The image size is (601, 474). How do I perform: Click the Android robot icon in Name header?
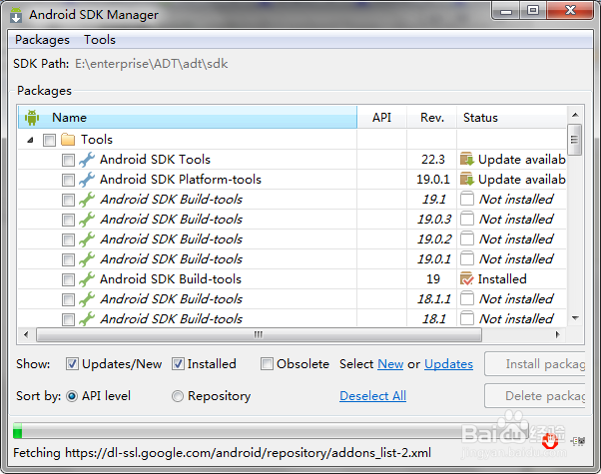32,118
